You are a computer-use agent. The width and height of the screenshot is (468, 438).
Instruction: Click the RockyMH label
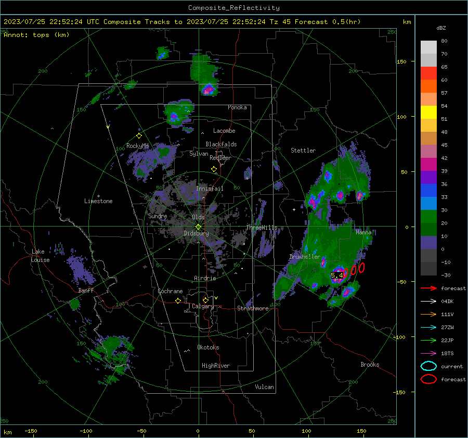click(137, 146)
